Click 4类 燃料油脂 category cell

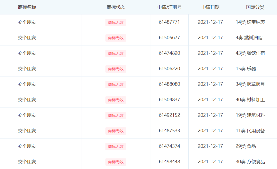tap(249, 38)
